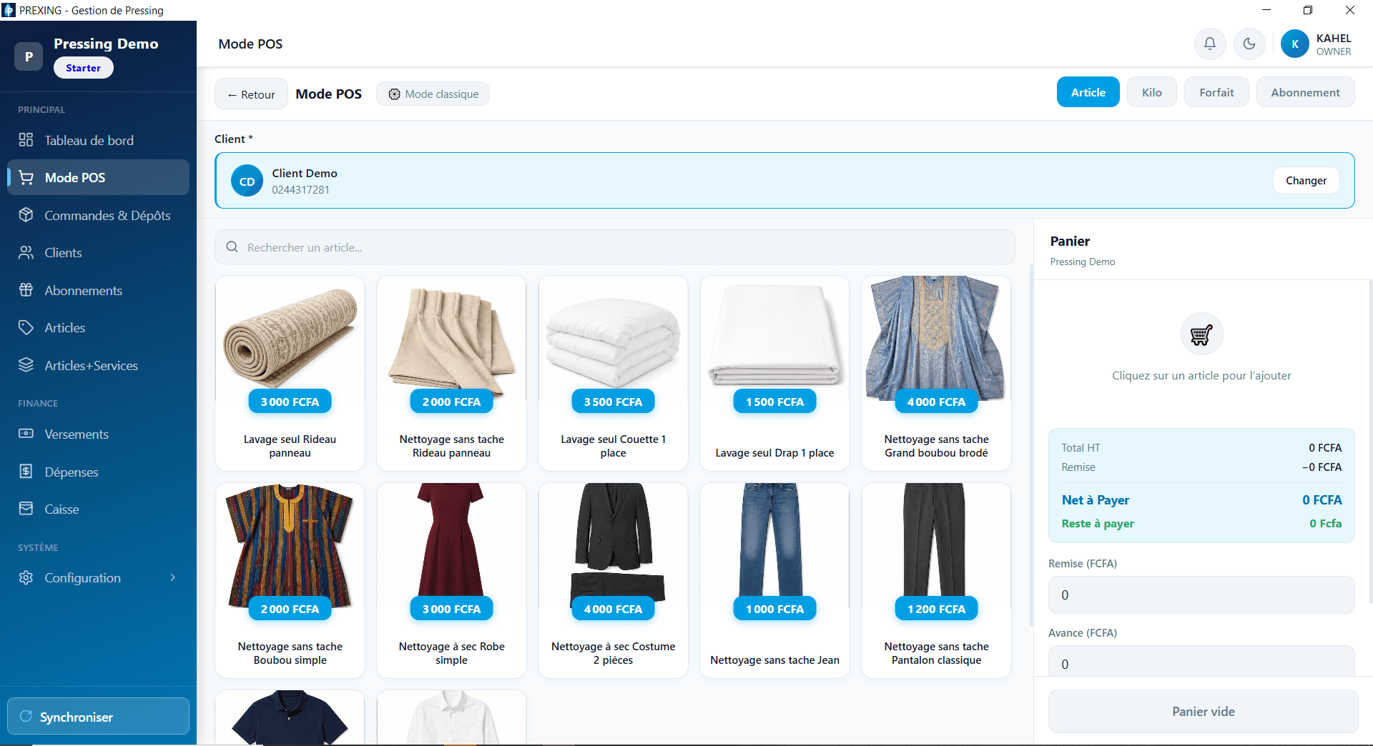Toggle dark mode moon icon
The width and height of the screenshot is (1373, 746).
(x=1249, y=44)
